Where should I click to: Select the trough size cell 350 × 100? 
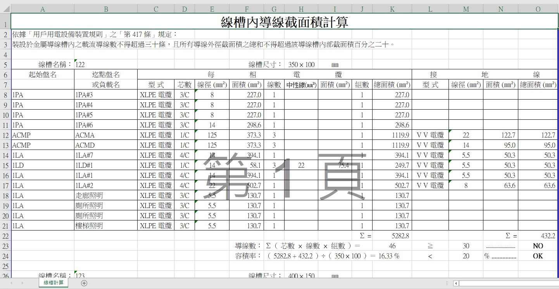pos(301,65)
